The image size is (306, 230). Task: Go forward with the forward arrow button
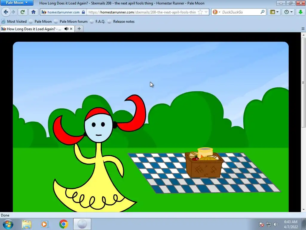[x=13, y=12]
